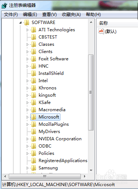The image size is (138, 189).
Task: Click the Registry Editor title bar icon
Action: coord(4,5)
